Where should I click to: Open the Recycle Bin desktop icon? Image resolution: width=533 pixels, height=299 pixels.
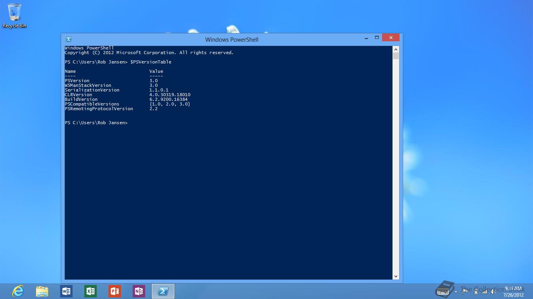click(14, 16)
